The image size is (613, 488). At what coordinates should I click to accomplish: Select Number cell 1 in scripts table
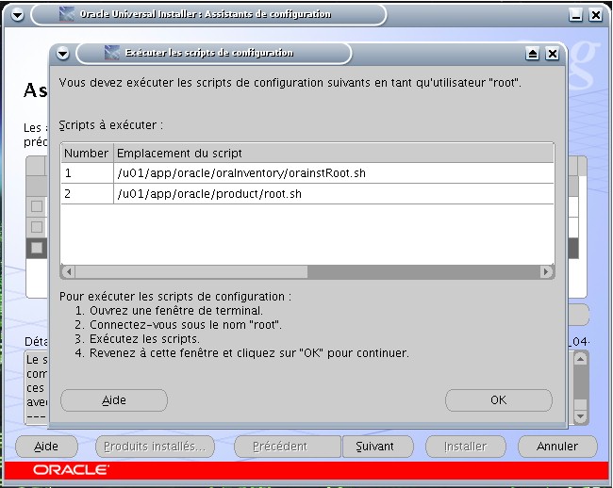point(87,173)
